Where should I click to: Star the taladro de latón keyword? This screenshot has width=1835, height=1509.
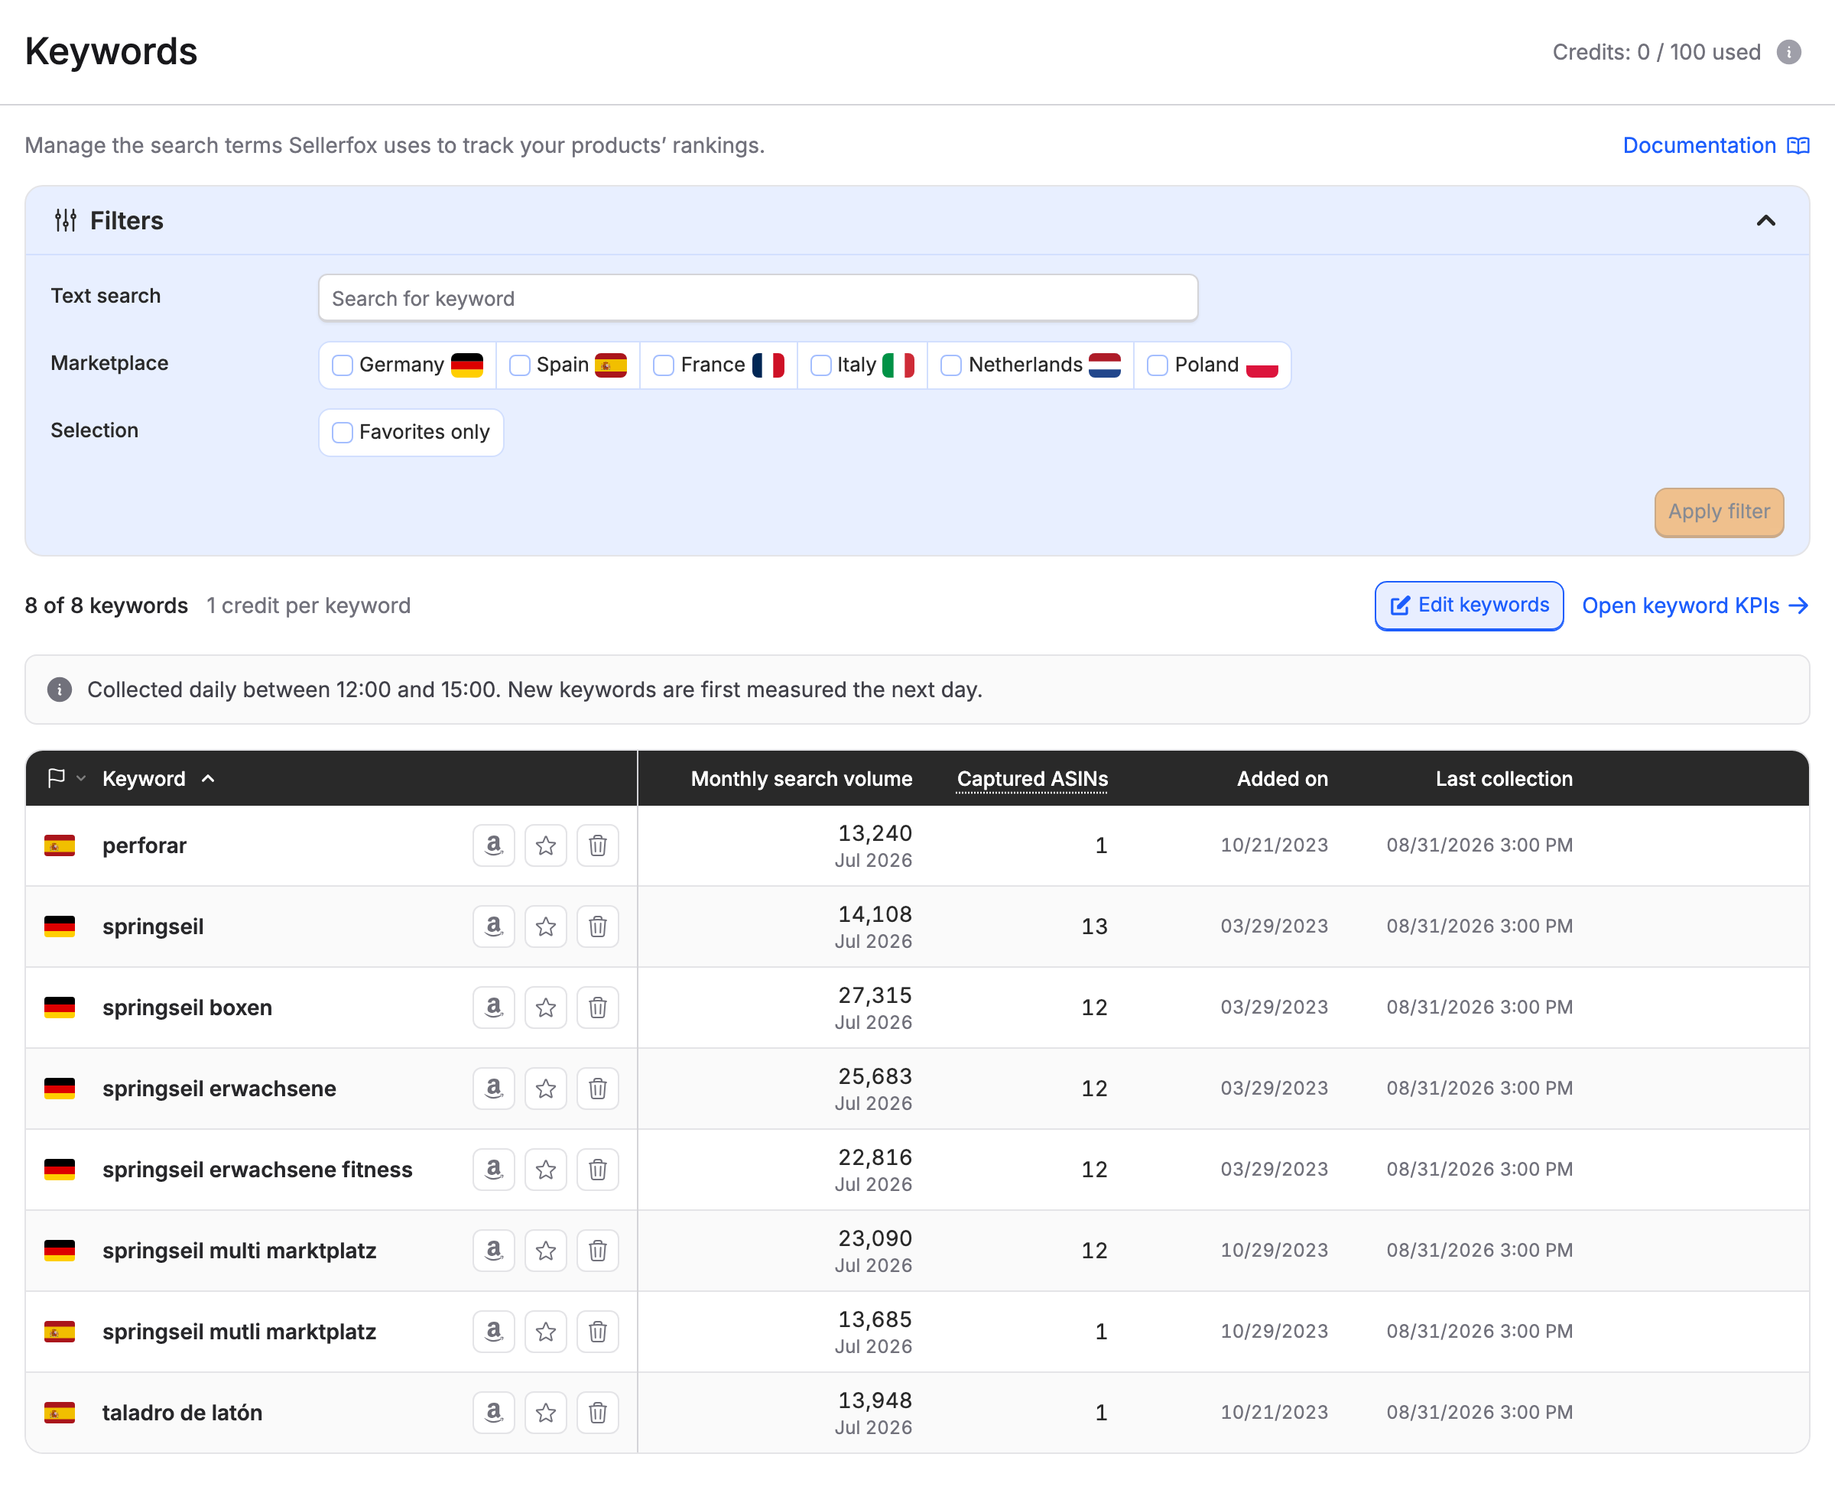pyautogui.click(x=546, y=1413)
